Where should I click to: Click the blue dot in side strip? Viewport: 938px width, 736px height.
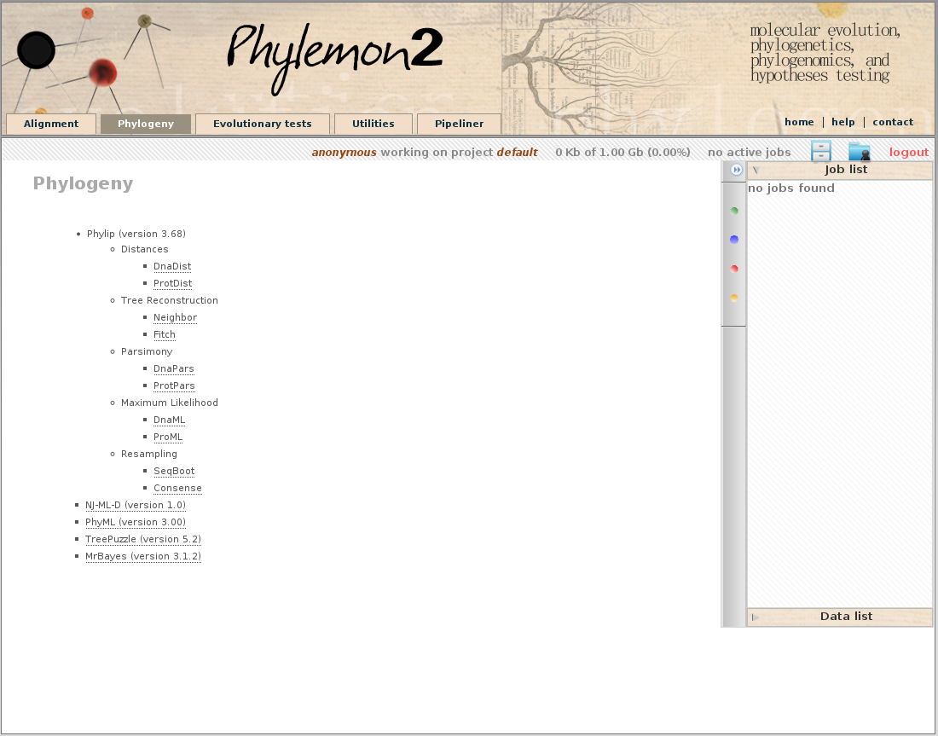pos(734,240)
